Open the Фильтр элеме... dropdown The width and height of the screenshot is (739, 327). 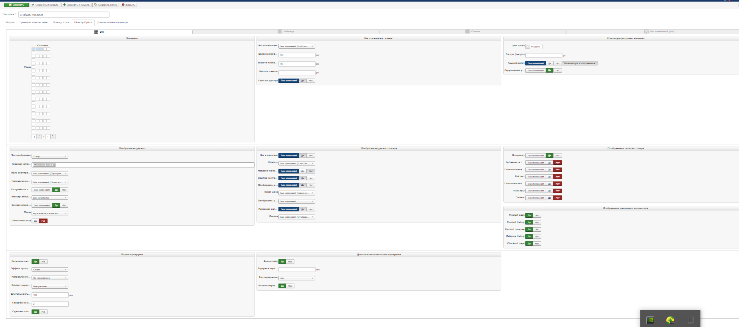[50, 198]
